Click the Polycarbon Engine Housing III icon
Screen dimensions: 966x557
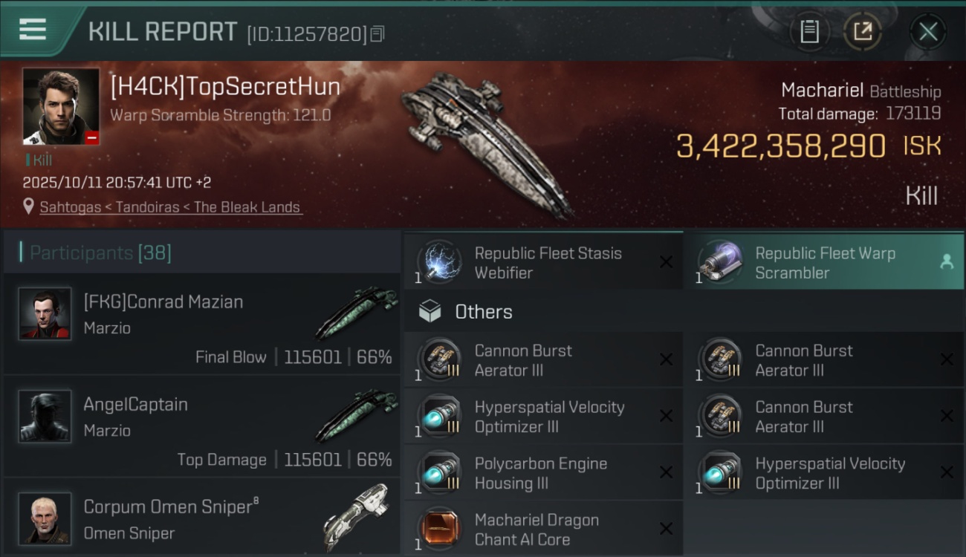(439, 473)
